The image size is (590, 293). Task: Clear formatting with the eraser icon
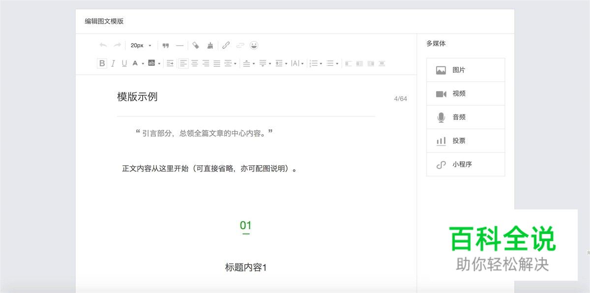coord(195,45)
